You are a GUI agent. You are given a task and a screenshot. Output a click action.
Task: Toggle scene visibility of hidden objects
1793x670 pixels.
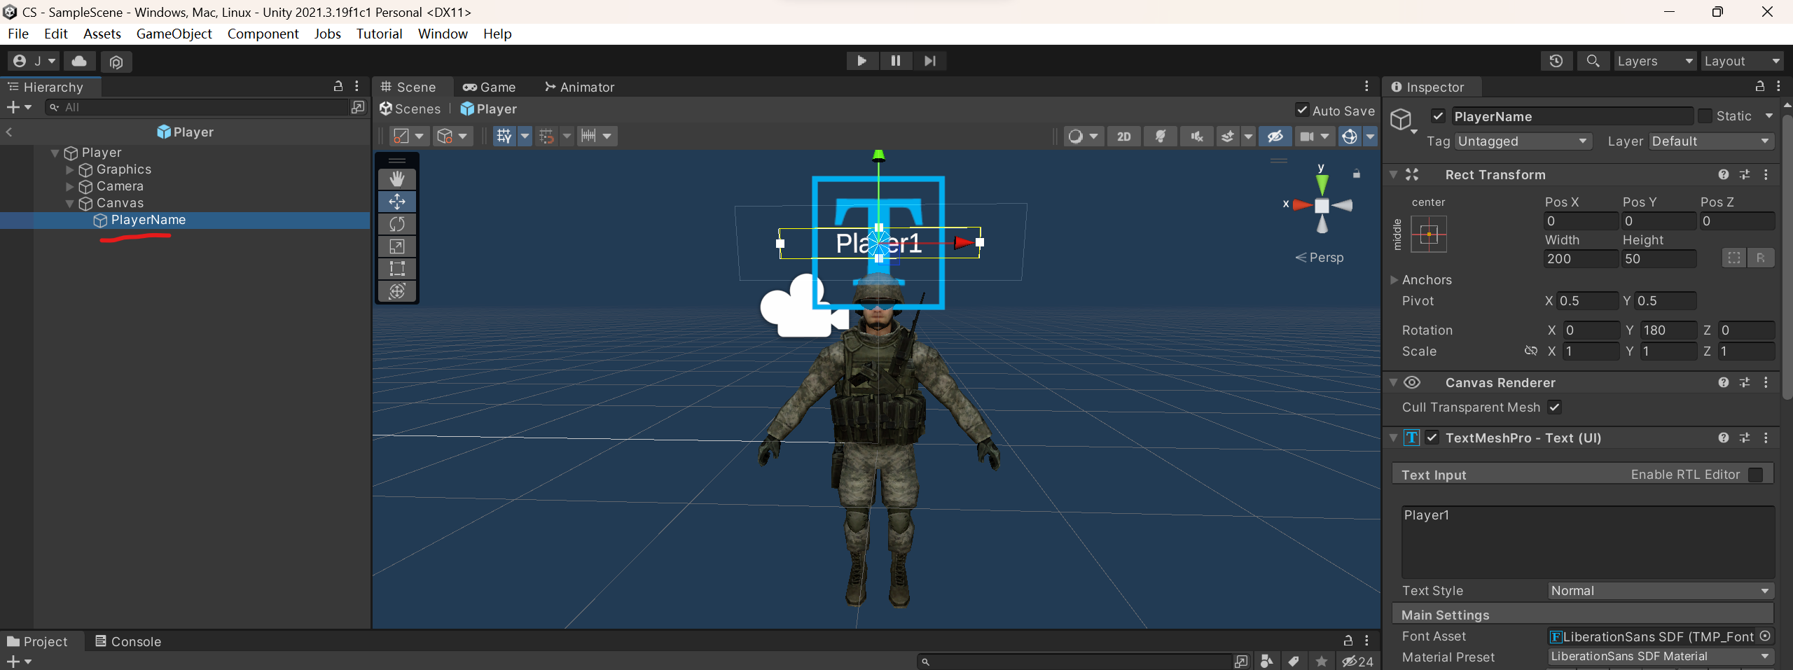click(1275, 137)
